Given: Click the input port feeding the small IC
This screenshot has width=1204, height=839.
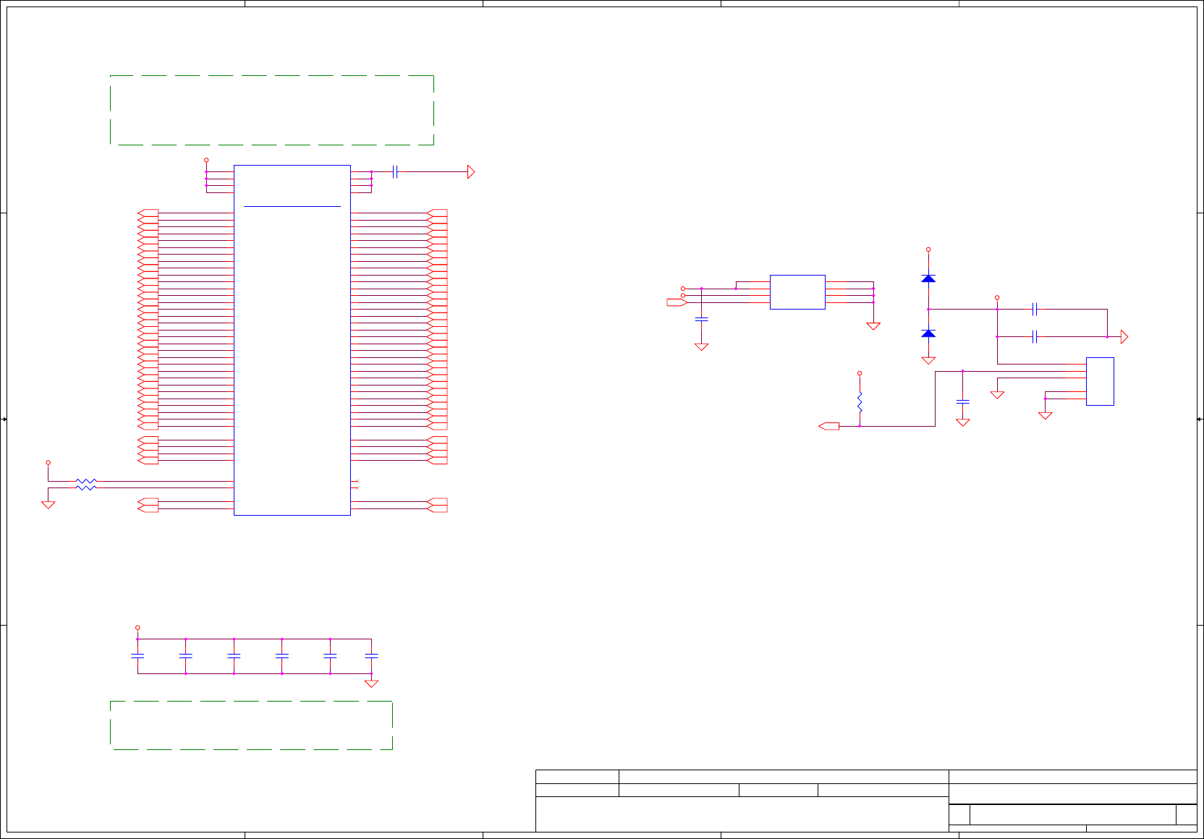Looking at the screenshot, I should [x=677, y=302].
